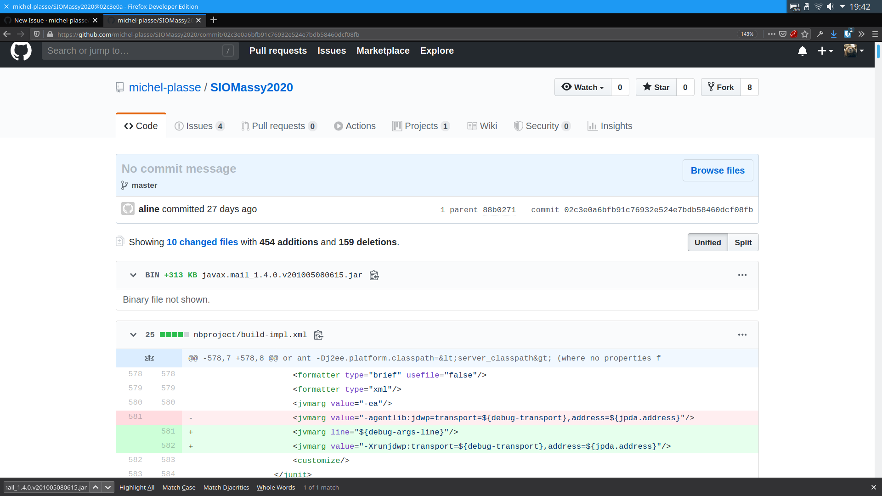Screen dimensions: 882x496
Task: Open options menu for javax.mail jar file
Action: pyautogui.click(x=742, y=275)
